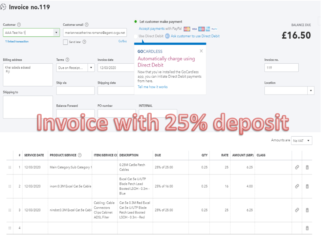Click Ask customer to use Direct Debit
325x244 pixels.
pos(195,36)
